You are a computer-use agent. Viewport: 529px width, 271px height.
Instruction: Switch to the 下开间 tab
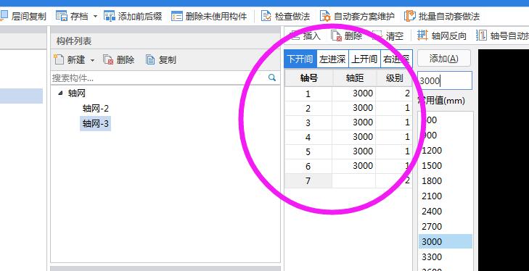tap(300, 59)
